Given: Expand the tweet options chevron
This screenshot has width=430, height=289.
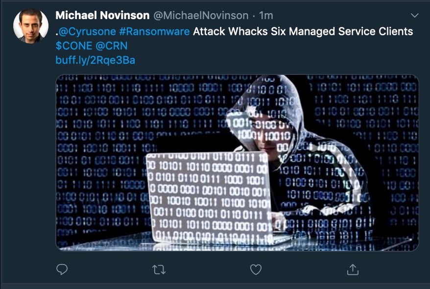Looking at the screenshot, I should click(414, 15).
